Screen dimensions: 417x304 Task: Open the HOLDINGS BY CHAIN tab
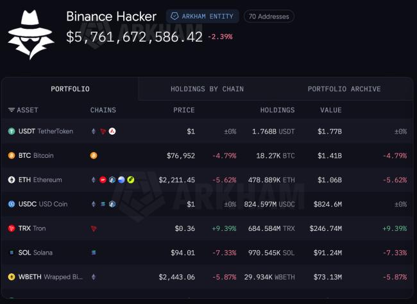tap(207, 89)
